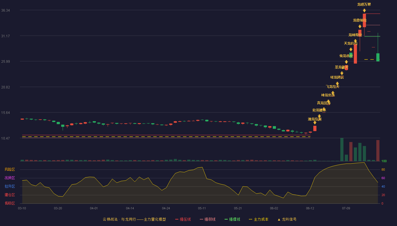
Task: Toggle the 强弱线 legend item
Action: pos(208,219)
